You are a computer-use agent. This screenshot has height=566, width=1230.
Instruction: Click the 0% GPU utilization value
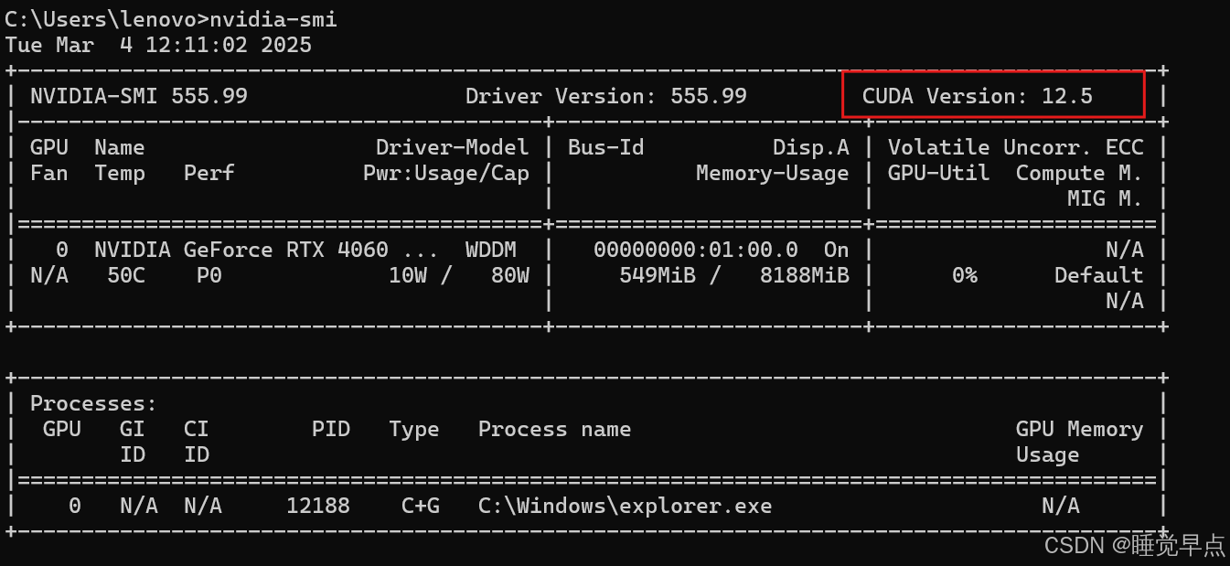click(965, 275)
